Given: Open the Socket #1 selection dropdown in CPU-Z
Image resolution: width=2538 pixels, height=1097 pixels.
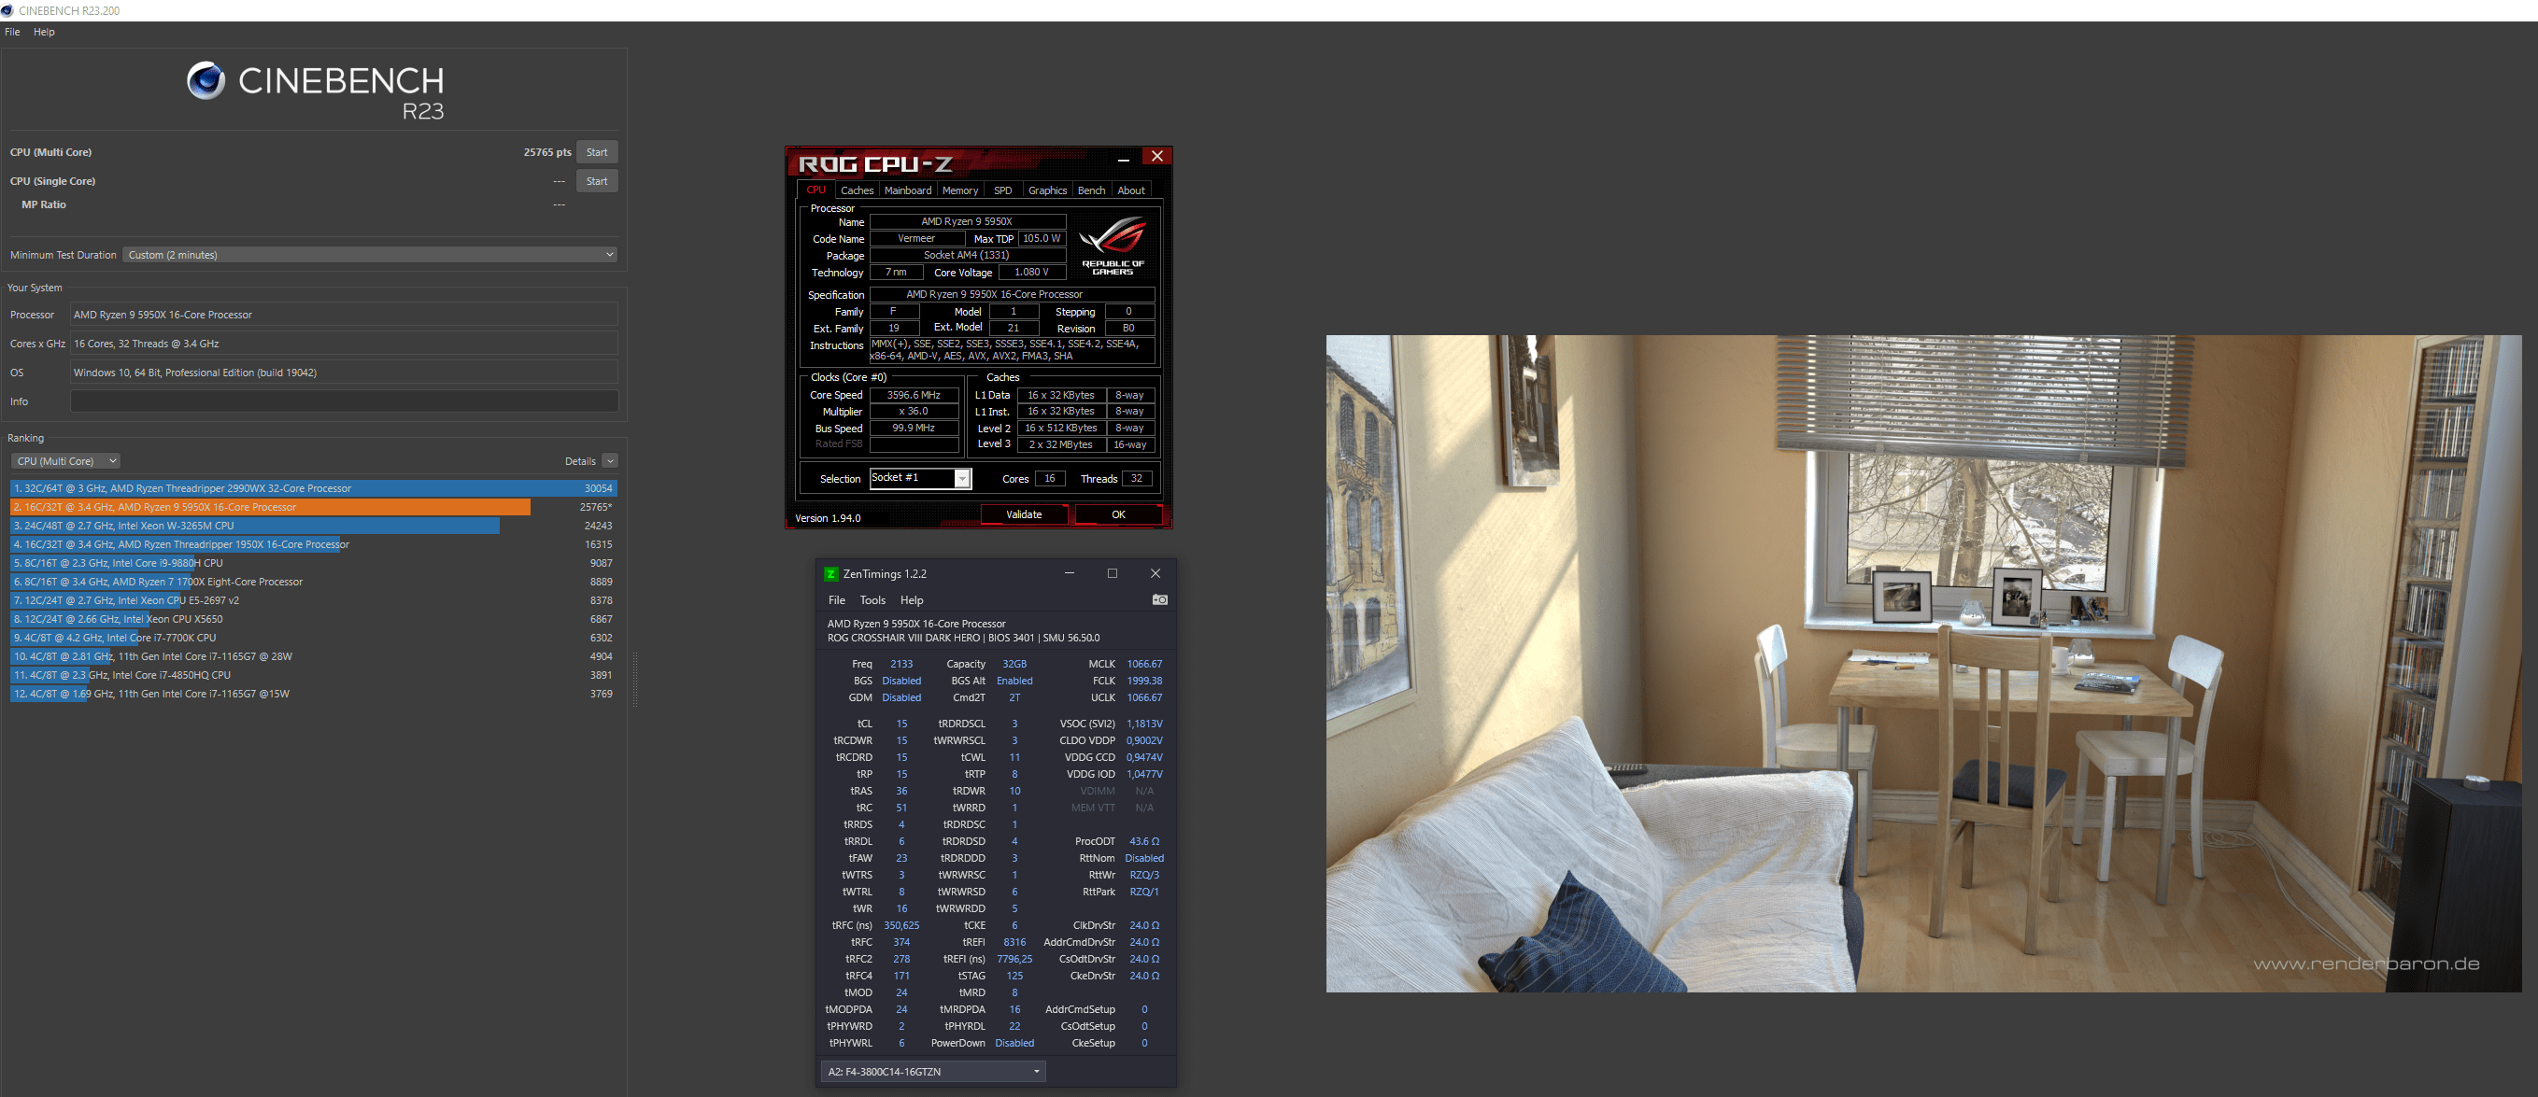Looking at the screenshot, I should coord(920,479).
